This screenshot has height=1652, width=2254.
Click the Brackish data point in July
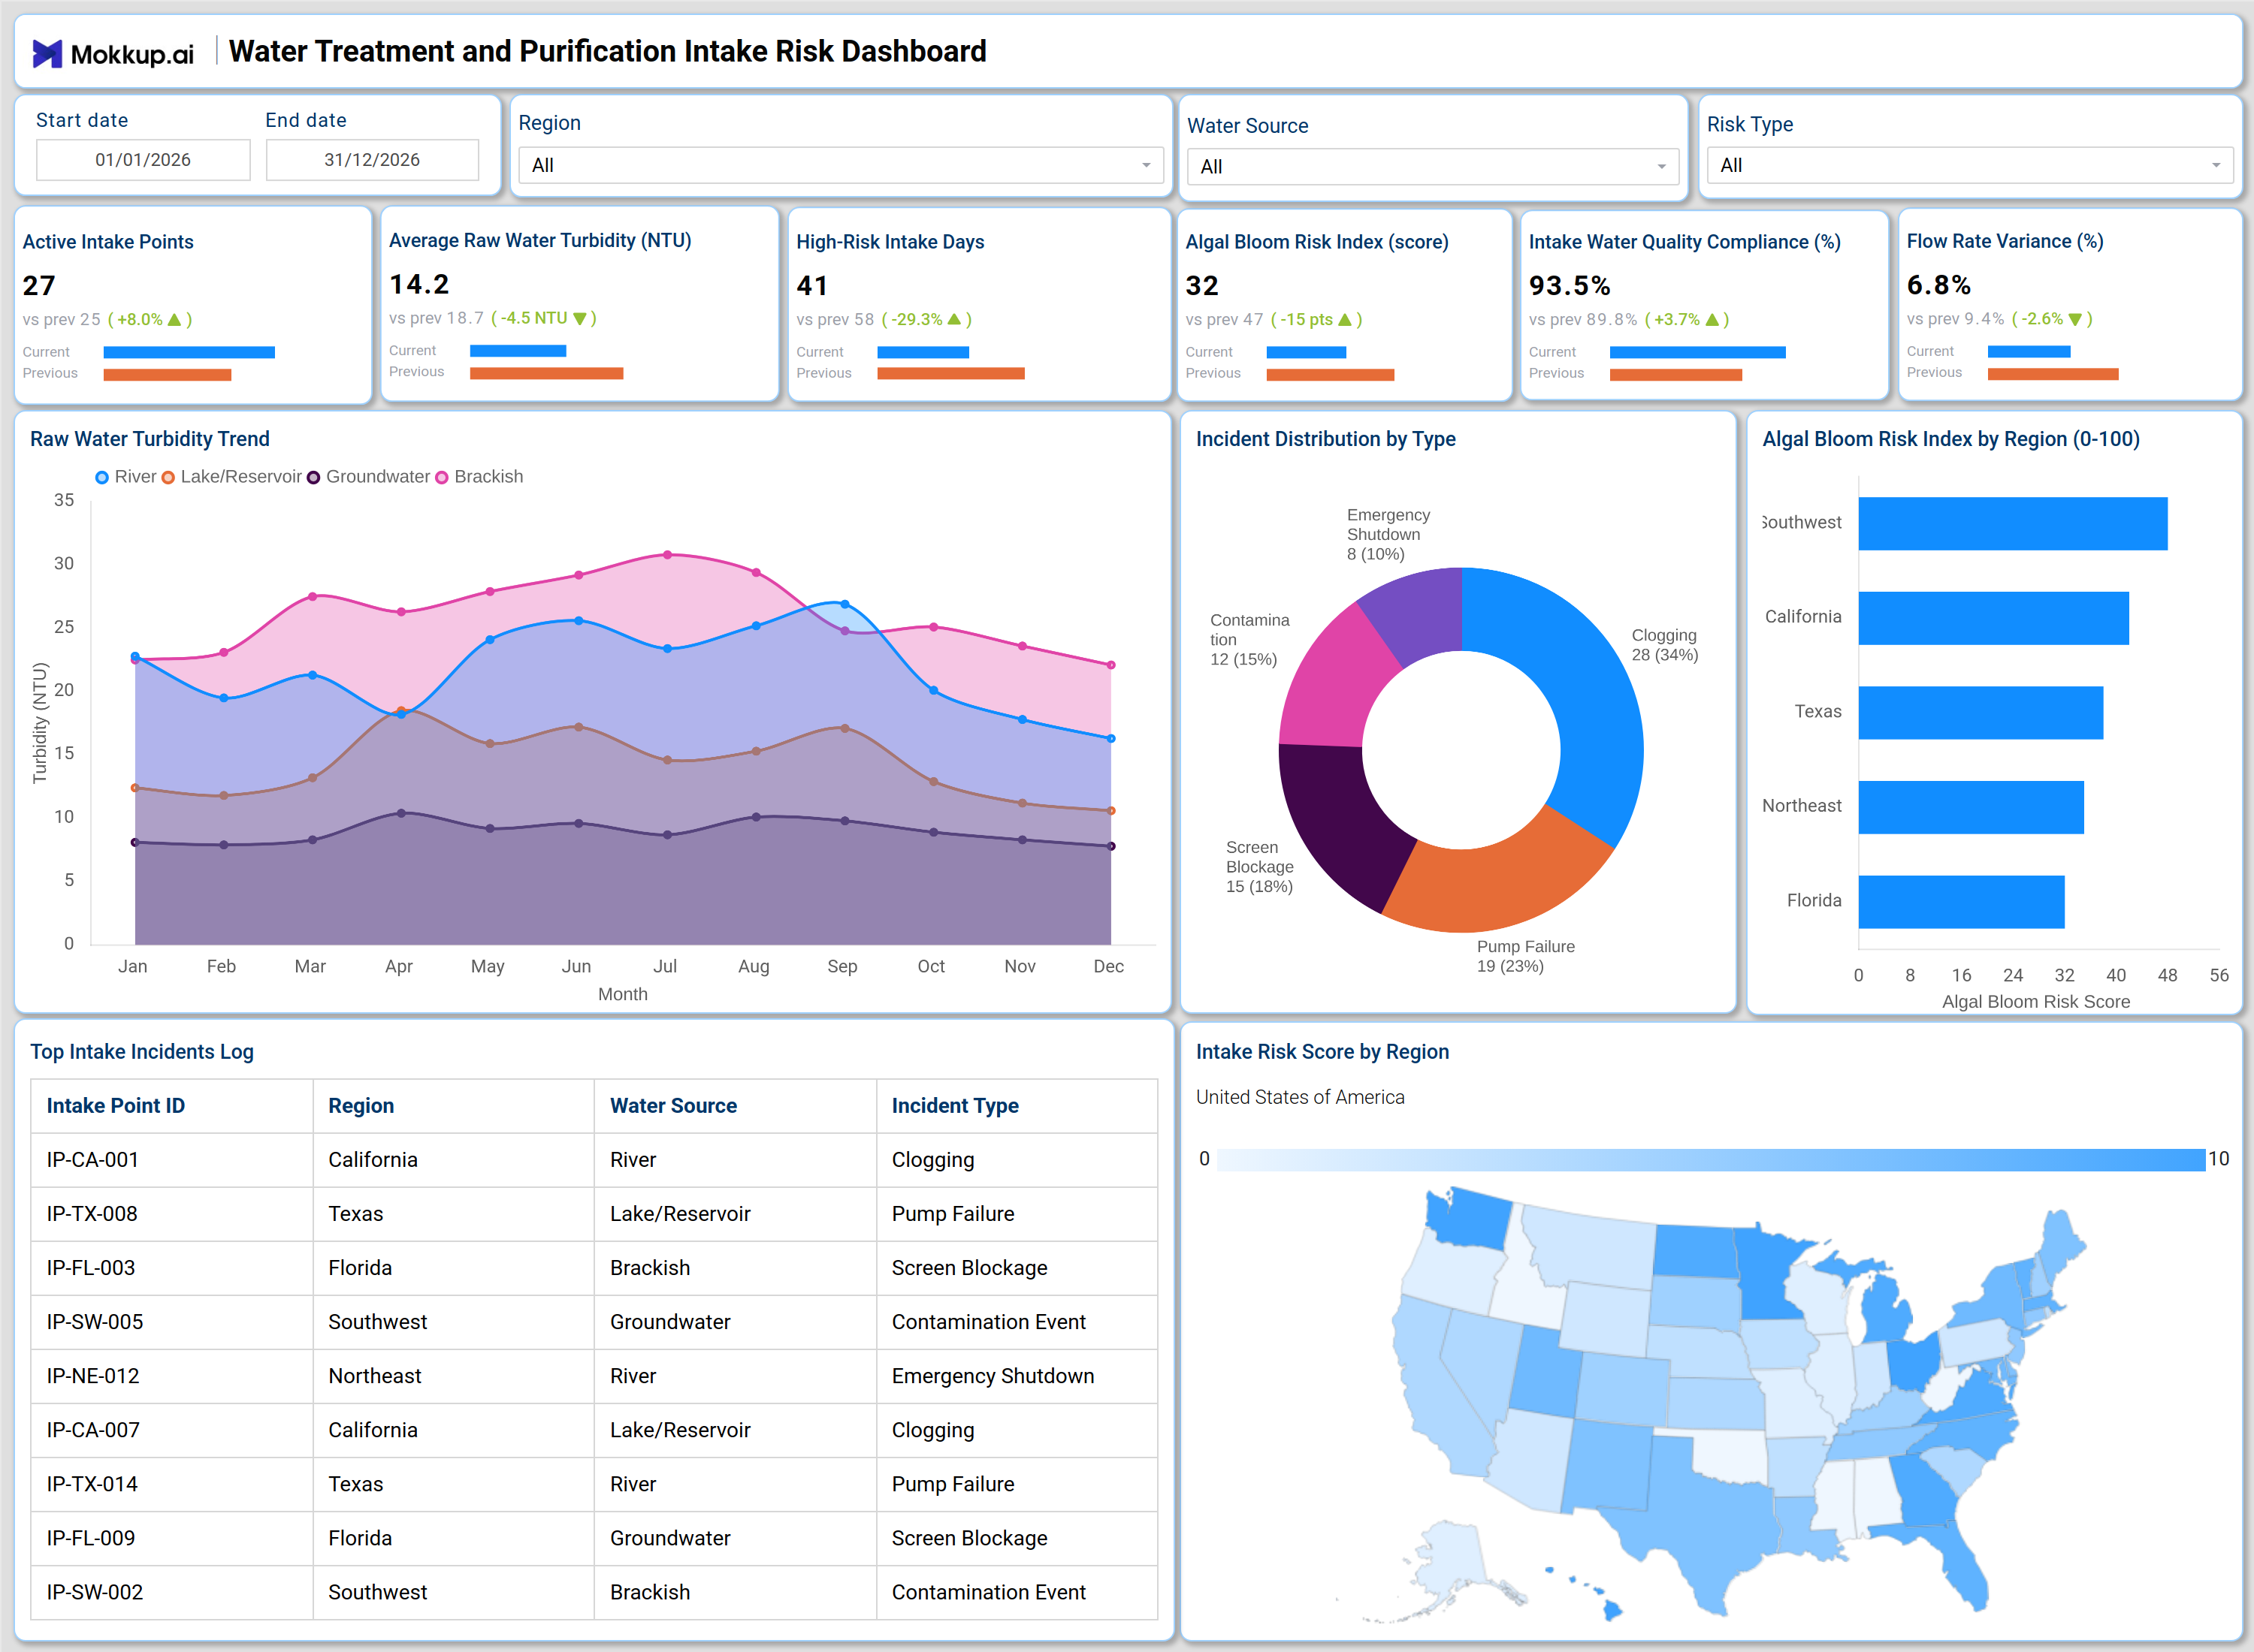point(667,554)
